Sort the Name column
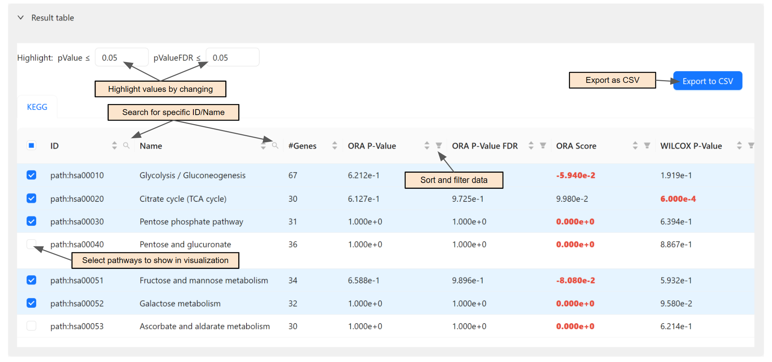Viewport: 772px width, 362px height. [263, 145]
